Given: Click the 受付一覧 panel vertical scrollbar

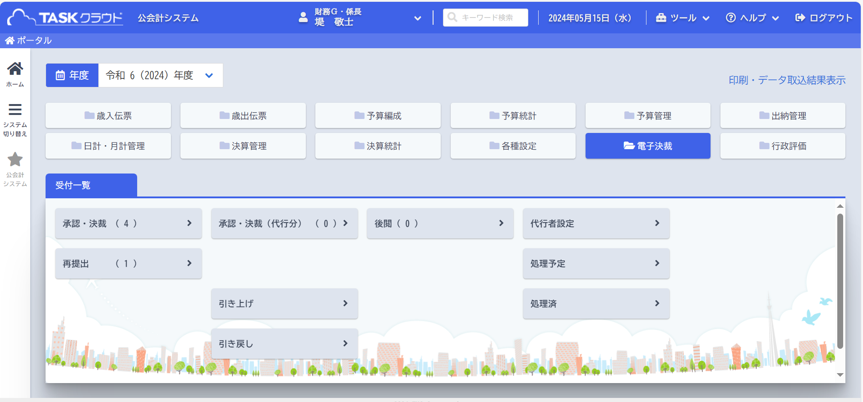Looking at the screenshot, I should (840, 281).
